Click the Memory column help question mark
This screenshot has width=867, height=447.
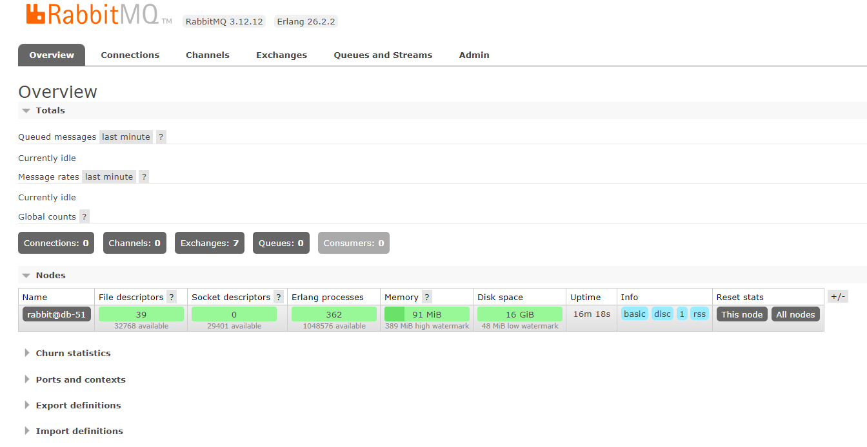click(x=427, y=297)
